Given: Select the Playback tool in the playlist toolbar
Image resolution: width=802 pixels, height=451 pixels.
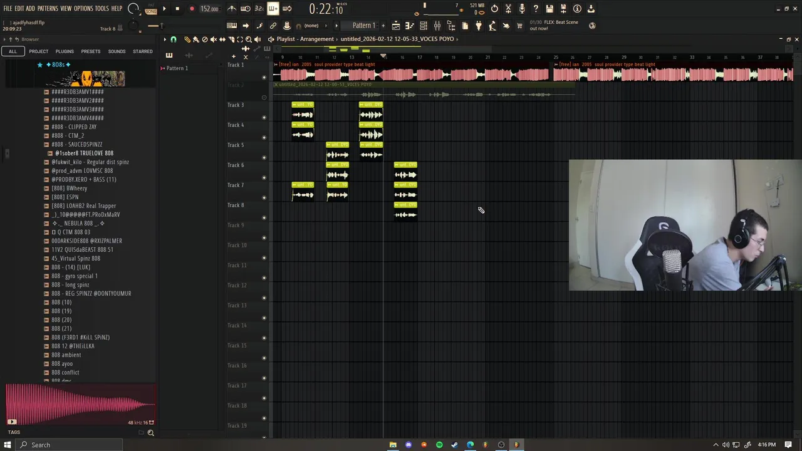Looking at the screenshot, I should pyautogui.click(x=257, y=39).
